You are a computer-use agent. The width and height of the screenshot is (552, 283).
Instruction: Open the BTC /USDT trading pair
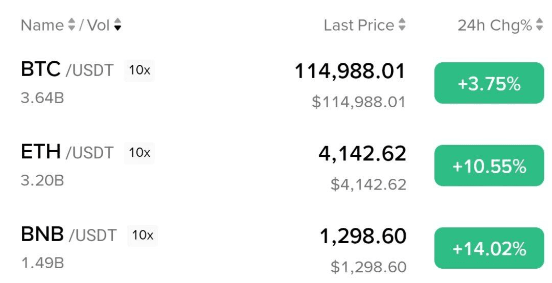67,69
